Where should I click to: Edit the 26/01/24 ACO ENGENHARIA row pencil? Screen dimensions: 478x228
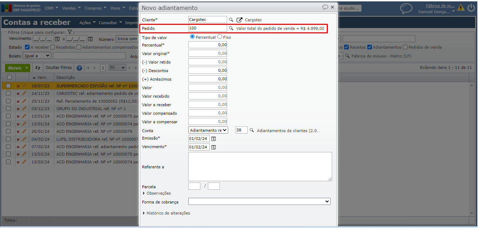point(24,131)
